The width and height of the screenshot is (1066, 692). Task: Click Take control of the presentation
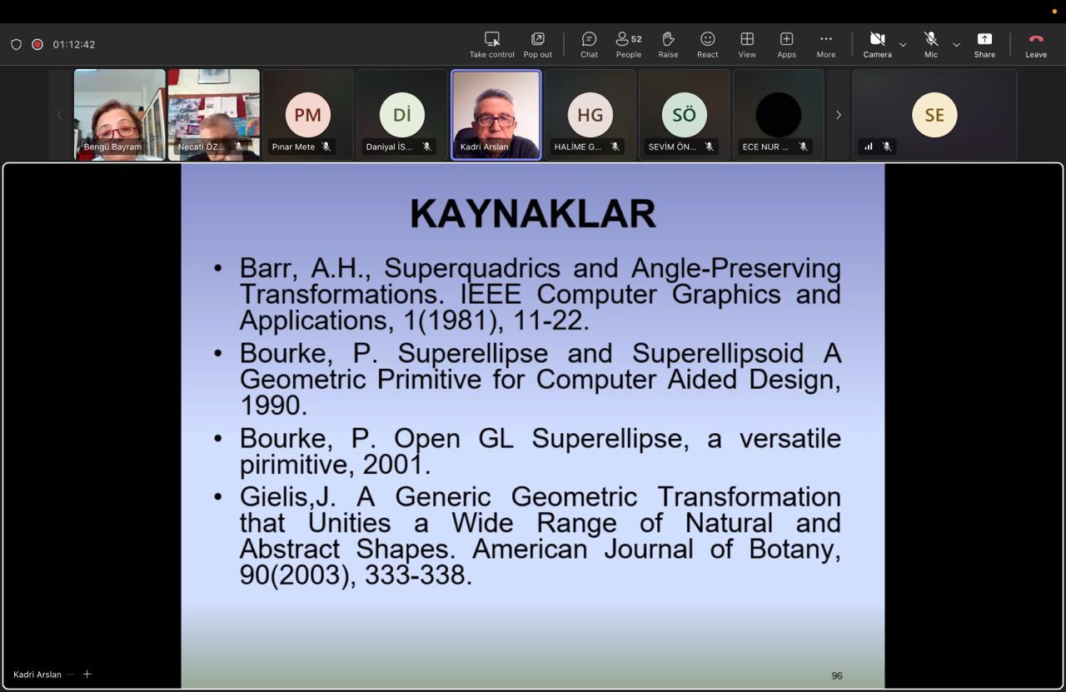tap(491, 45)
